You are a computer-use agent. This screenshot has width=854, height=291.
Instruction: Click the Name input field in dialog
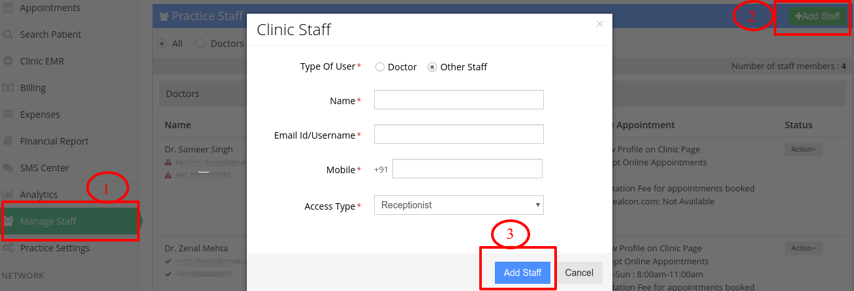459,100
